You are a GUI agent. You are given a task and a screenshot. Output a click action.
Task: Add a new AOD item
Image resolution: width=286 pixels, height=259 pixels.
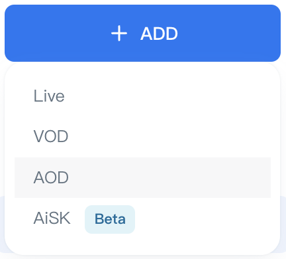coord(142,177)
